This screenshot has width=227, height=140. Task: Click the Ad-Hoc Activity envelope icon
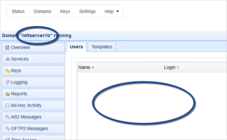pyautogui.click(x=7, y=106)
